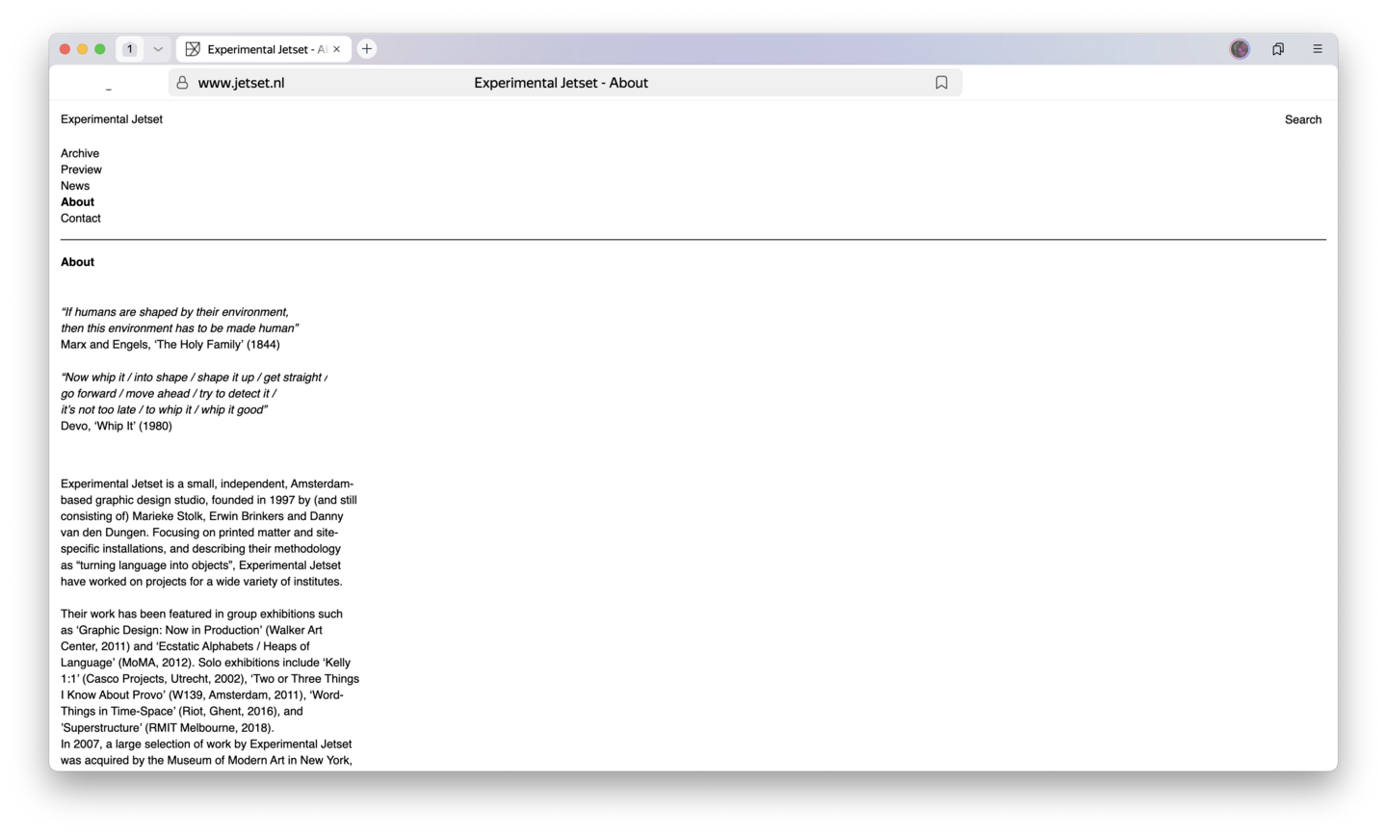Viewport: 1387px width, 836px height.
Task: Click the tab counter showing 1
Action: pyautogui.click(x=130, y=49)
